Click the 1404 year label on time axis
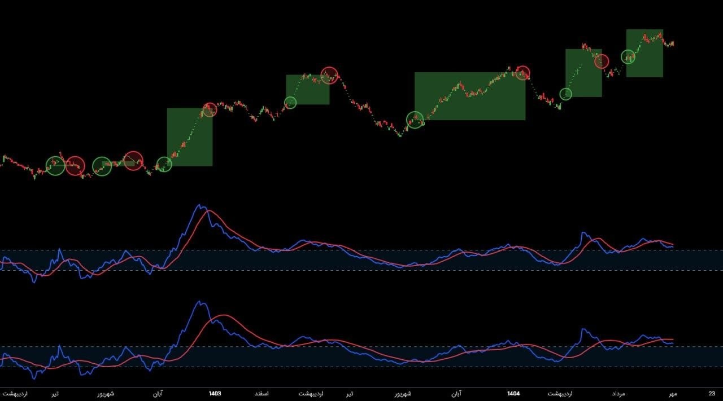This screenshot has width=723, height=401. click(x=513, y=394)
